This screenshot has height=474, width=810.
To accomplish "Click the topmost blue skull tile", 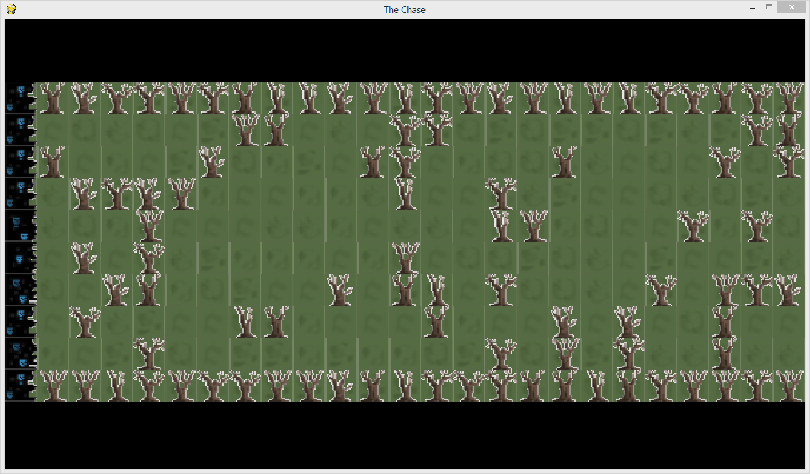I will point(21,98).
